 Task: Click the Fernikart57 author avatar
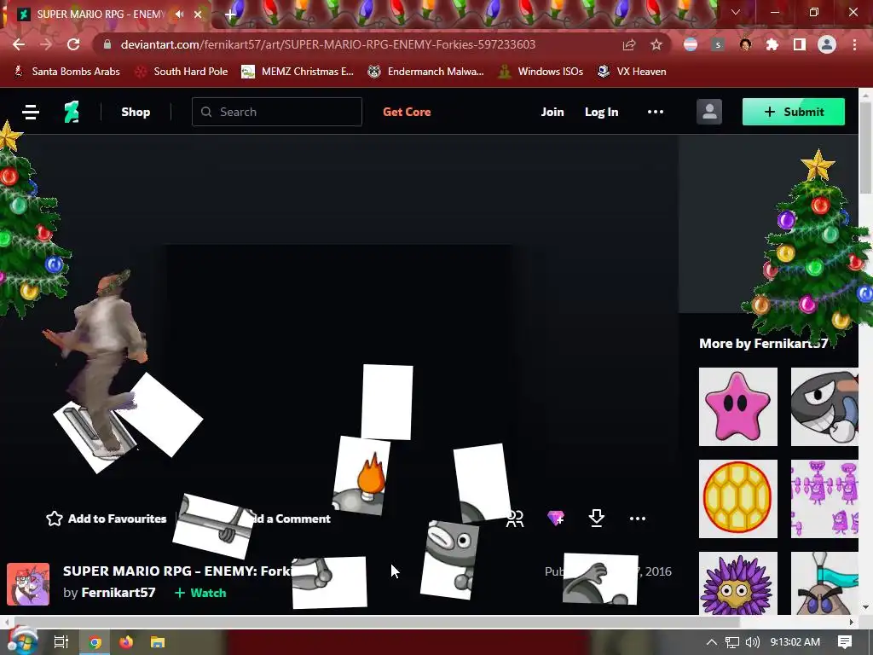point(28,583)
